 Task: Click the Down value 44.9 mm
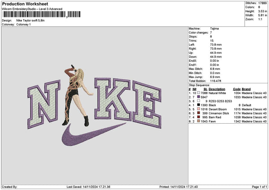pos(216,57)
